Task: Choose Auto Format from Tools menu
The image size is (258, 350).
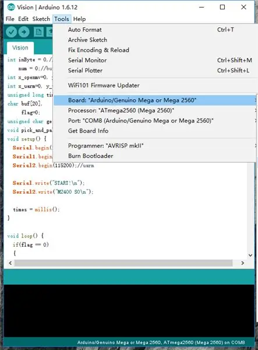Action: point(155,30)
